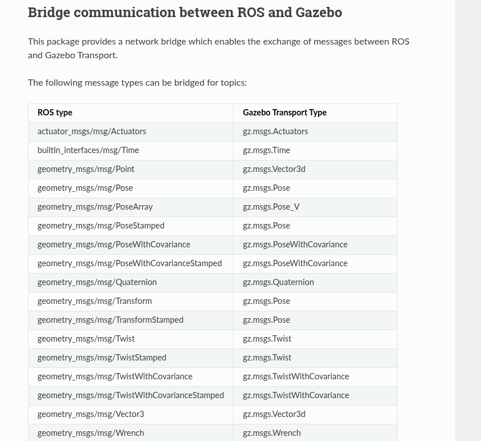Image resolution: width=481 pixels, height=441 pixels.
Task: Select the gz.msgs.Quaternion cell
Action: click(278, 282)
